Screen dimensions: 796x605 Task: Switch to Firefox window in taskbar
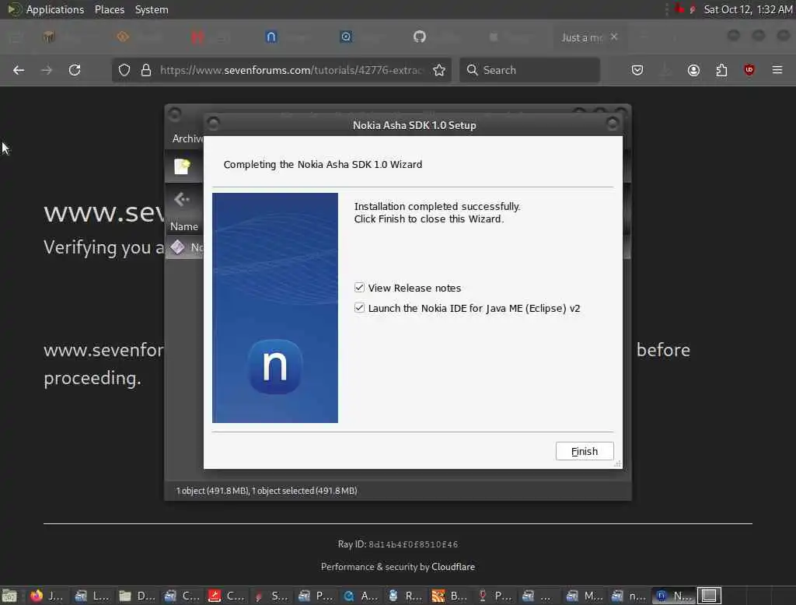(x=46, y=596)
